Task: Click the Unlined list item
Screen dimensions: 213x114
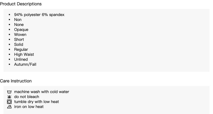Action: 21,59
